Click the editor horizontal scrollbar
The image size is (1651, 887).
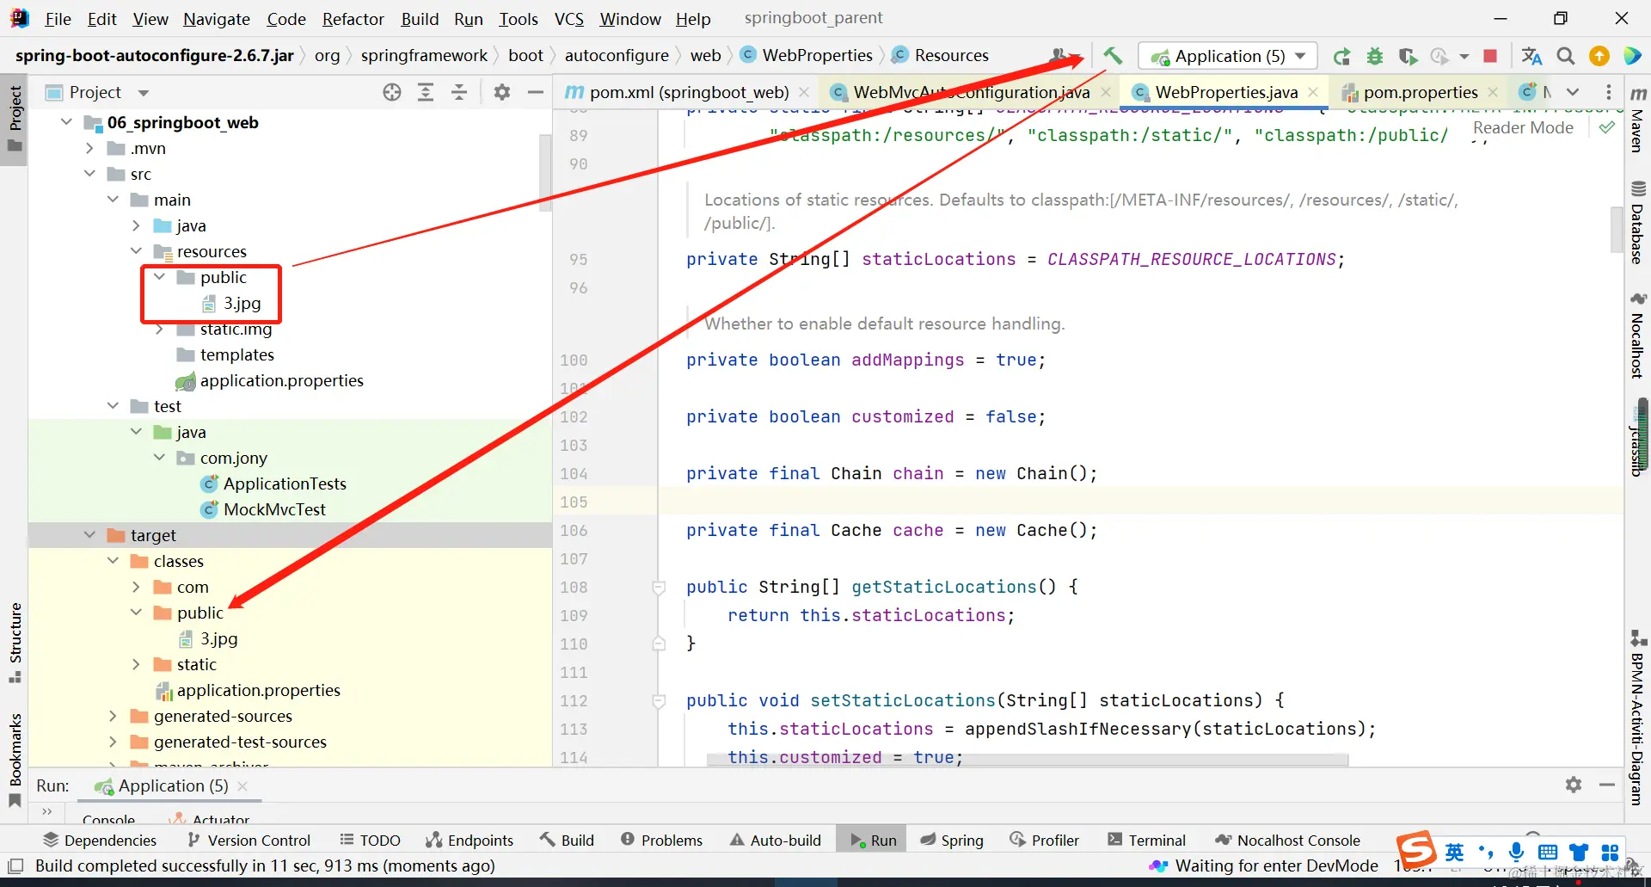1028,760
